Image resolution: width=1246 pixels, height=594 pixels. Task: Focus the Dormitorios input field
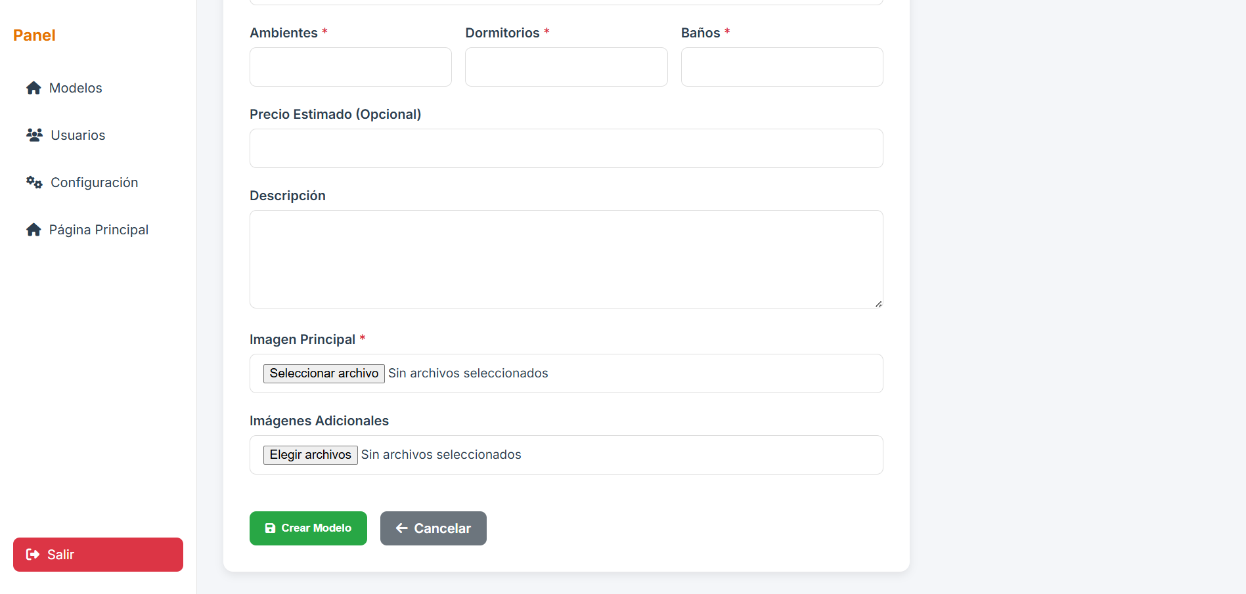click(566, 67)
